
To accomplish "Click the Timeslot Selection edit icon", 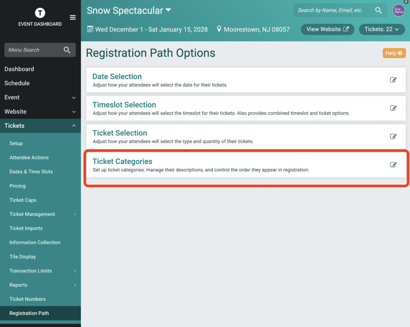I will pos(393,108).
